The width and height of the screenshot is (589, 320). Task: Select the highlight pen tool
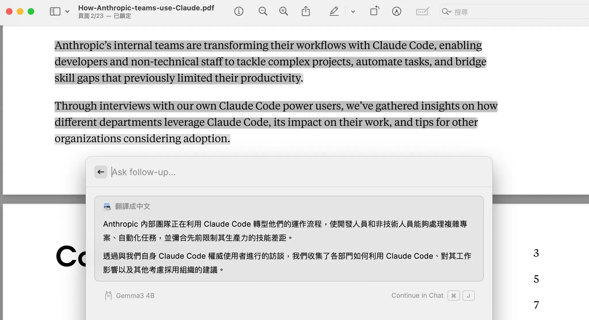[x=334, y=12]
